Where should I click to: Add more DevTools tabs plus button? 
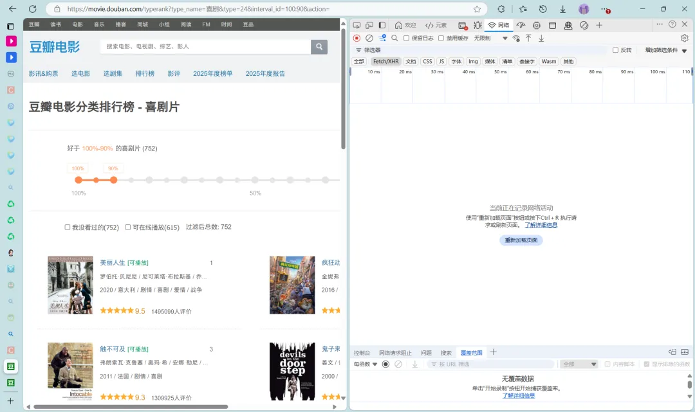pyautogui.click(x=599, y=25)
